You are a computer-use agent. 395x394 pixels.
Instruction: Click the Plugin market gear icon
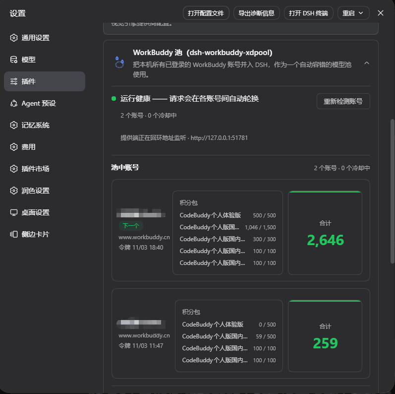coord(14,169)
